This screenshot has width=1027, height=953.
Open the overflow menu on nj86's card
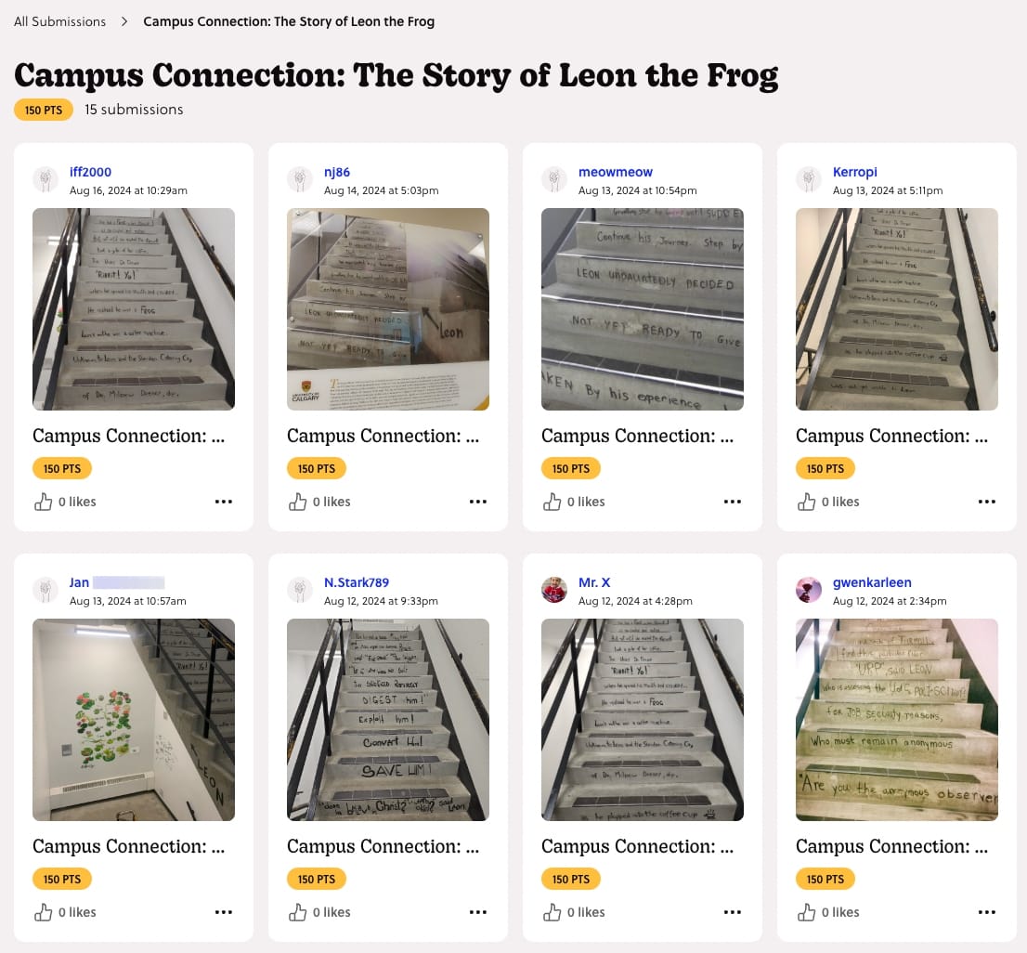[x=478, y=501]
